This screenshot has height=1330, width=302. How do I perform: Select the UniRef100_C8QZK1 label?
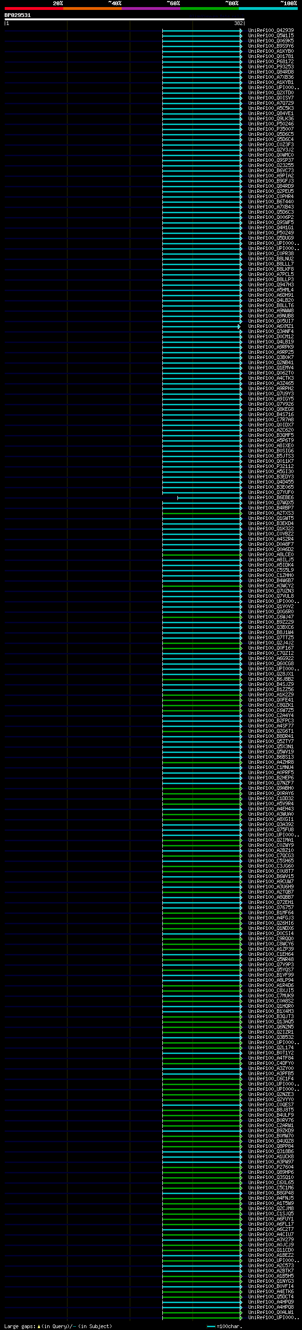pos(271,705)
